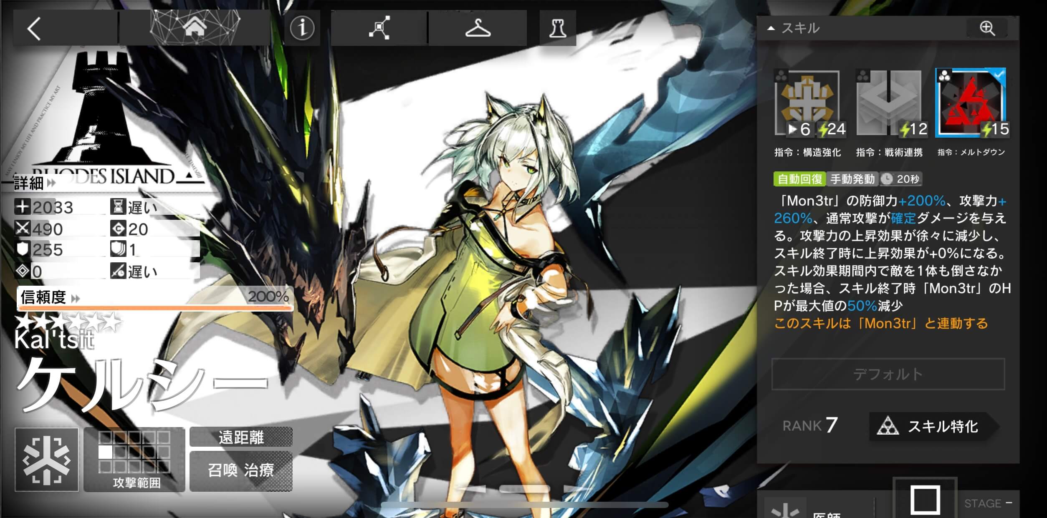This screenshot has height=518, width=1047.
Task: Open the 信頼度 trust bar
Action: click(x=154, y=298)
